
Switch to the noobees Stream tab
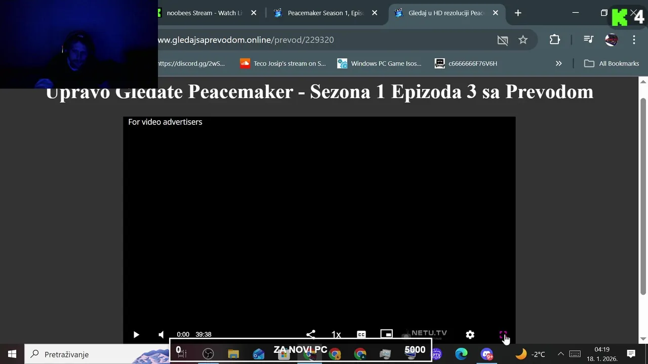[x=205, y=13]
